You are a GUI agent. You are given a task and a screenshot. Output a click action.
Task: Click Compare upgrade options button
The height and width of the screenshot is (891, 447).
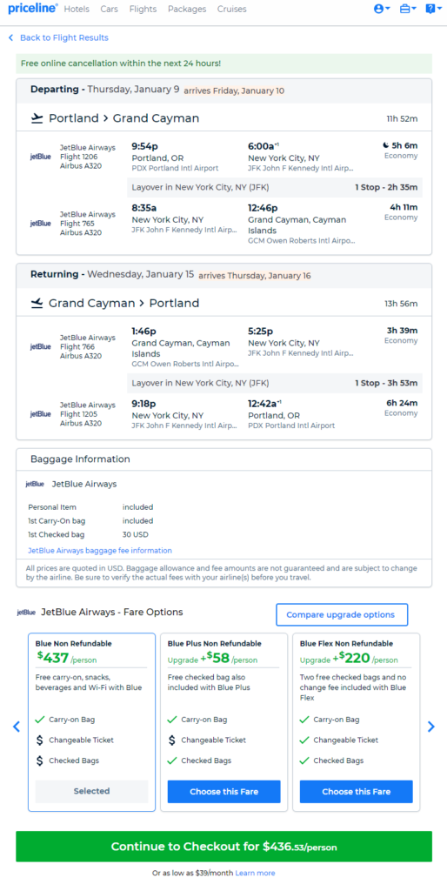(342, 615)
